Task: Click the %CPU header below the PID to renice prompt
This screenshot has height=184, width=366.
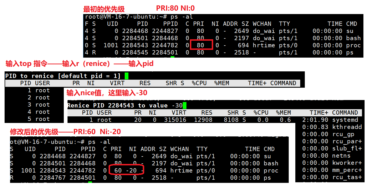Action: 199,83
